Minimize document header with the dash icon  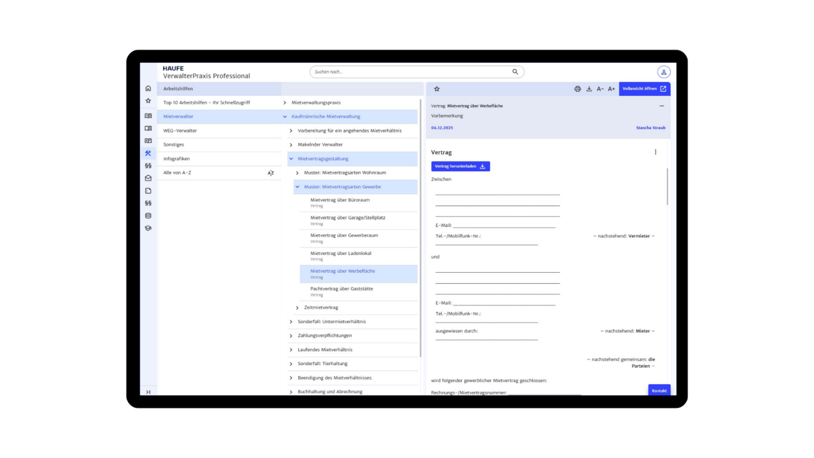[661, 106]
